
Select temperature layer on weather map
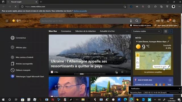tap(138, 55)
